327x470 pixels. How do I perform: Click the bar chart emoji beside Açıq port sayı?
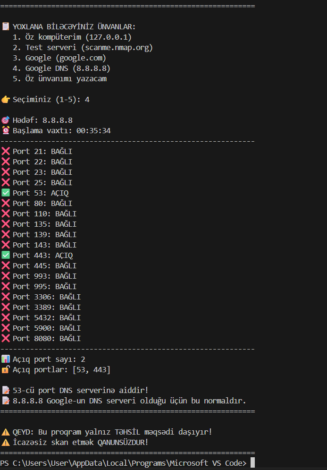(6, 359)
